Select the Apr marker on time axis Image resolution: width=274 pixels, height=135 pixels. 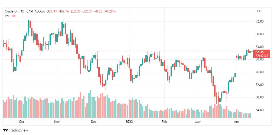coord(236,122)
